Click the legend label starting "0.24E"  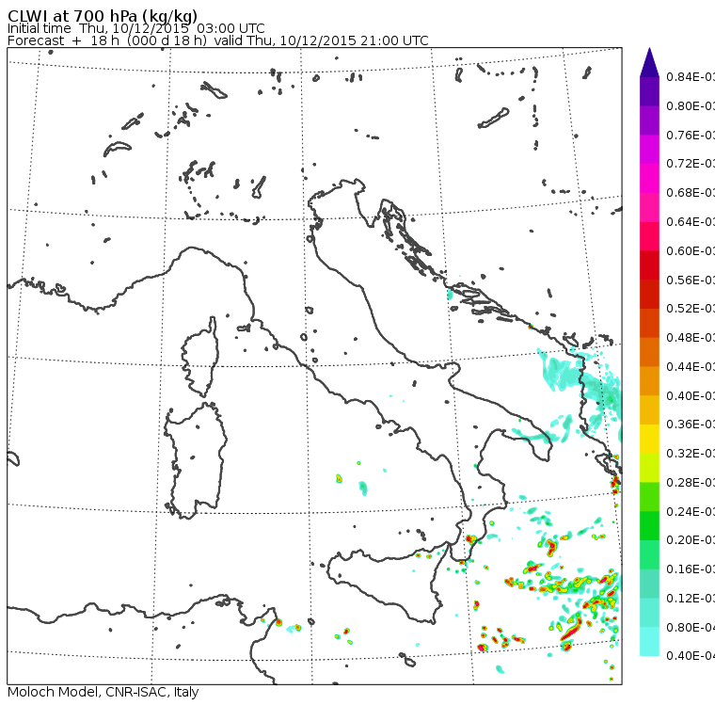pos(691,511)
